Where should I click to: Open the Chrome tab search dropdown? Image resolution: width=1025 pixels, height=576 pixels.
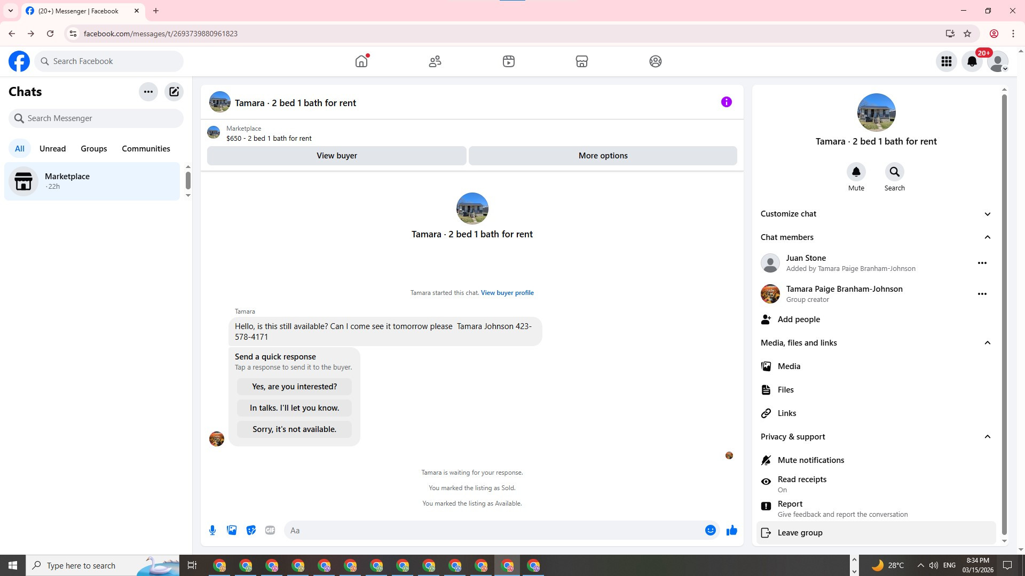pyautogui.click(x=11, y=11)
